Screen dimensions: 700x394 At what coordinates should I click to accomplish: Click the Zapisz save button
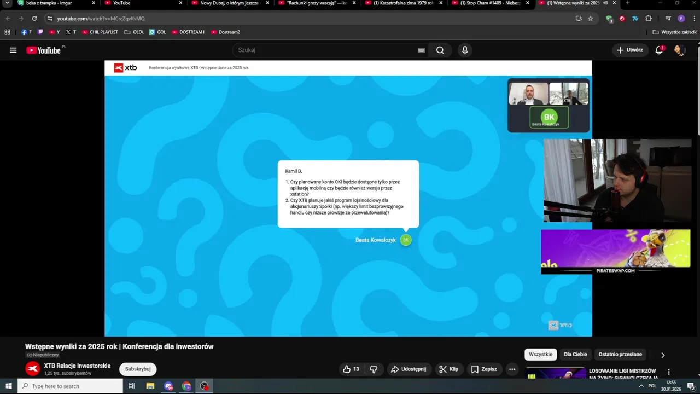coord(484,369)
